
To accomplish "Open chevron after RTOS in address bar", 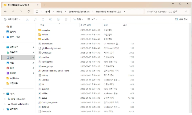I will coord(65,11).
